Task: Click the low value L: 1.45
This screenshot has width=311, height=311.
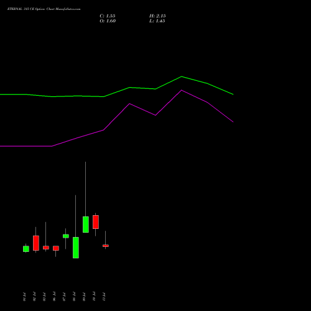Action: click(x=157, y=21)
